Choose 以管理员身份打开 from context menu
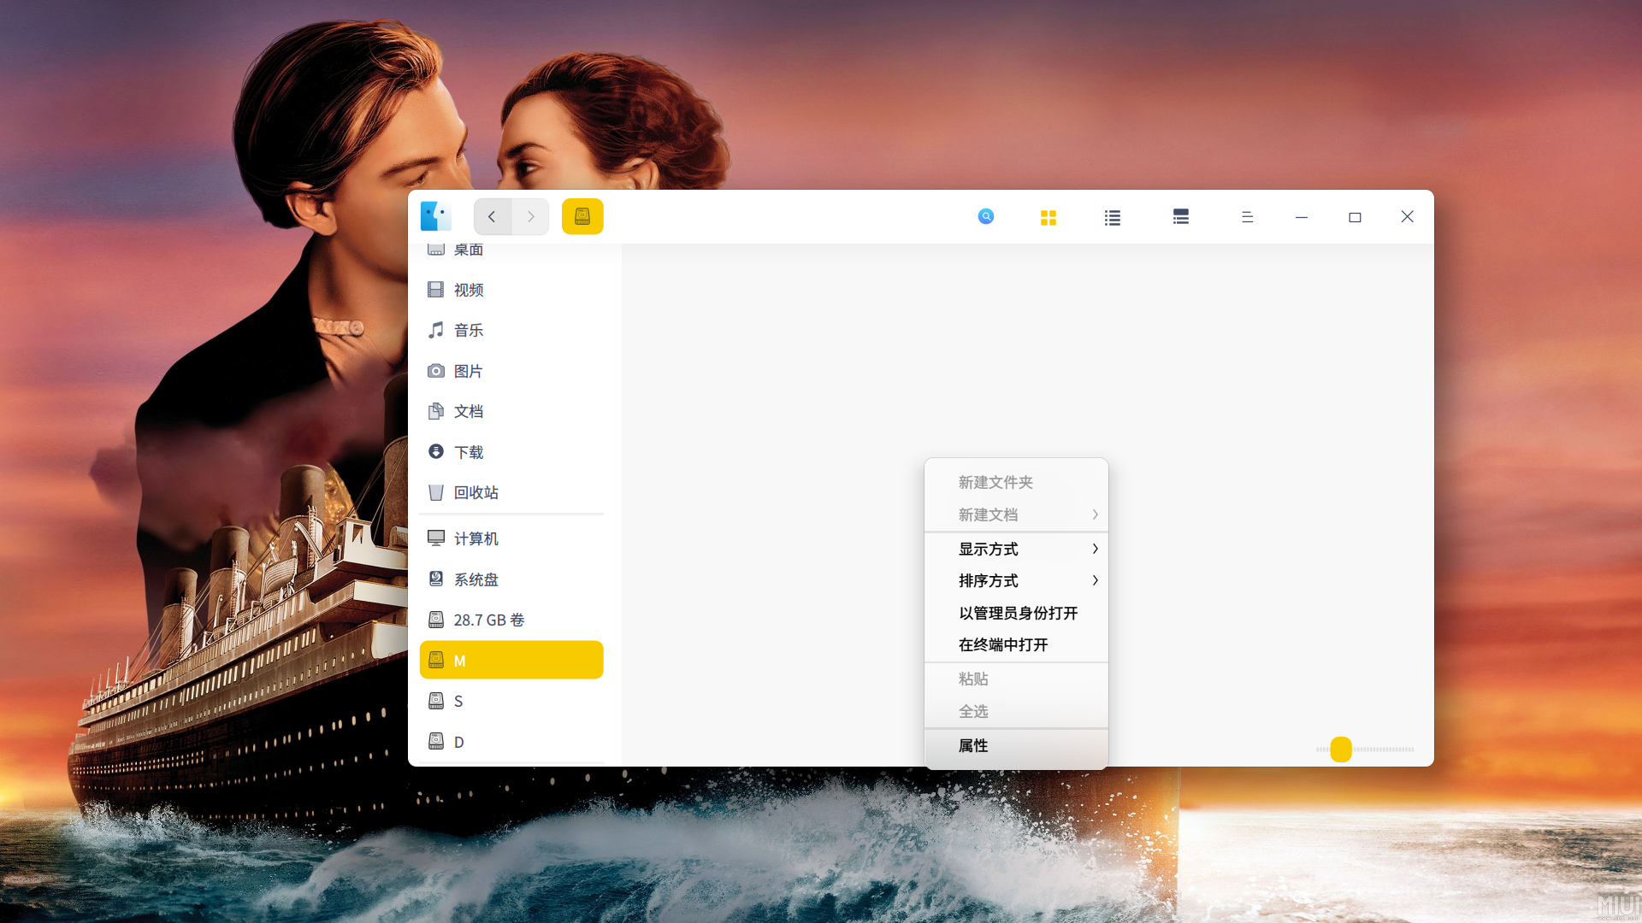This screenshot has height=923, width=1642. (x=1018, y=614)
